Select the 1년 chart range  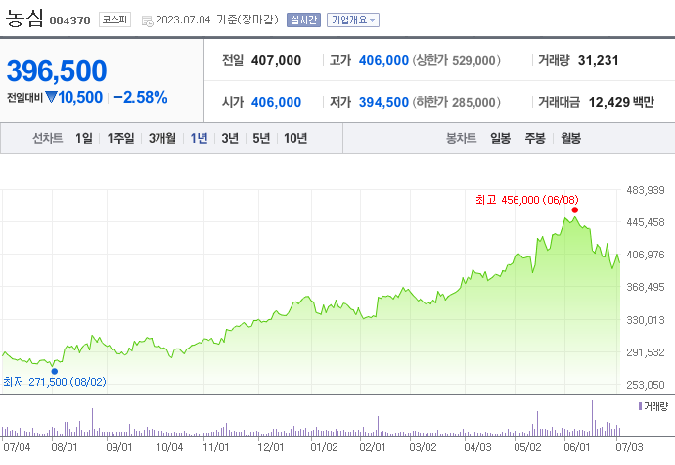coord(199,138)
